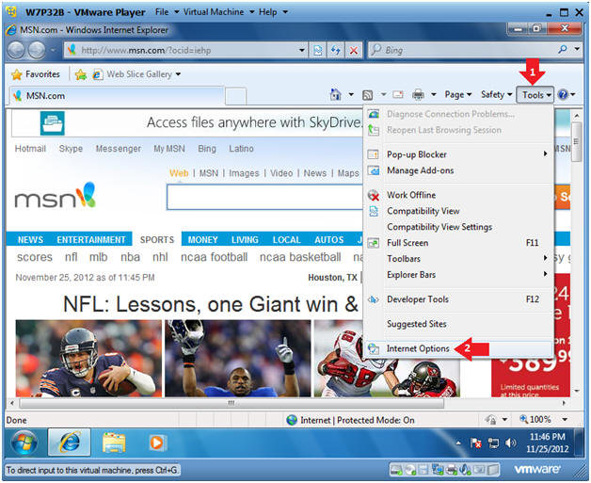The height and width of the screenshot is (483, 591).
Task: Click the RSS Feeds toolbar icon
Action: point(367,95)
